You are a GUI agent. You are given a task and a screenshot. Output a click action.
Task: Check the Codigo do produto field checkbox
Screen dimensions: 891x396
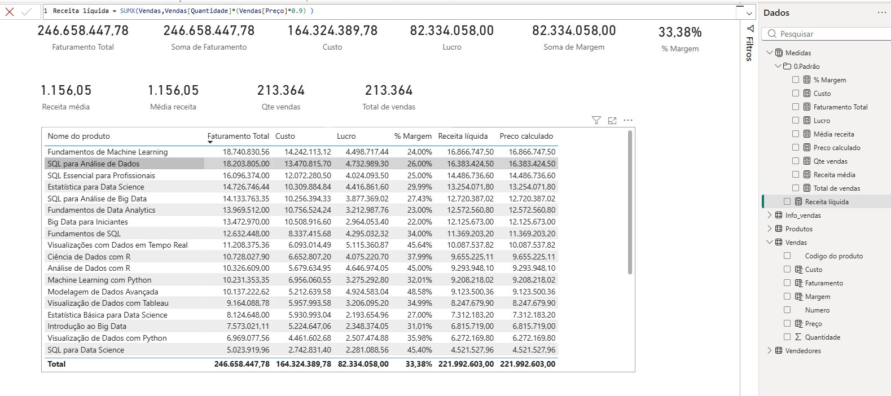787,256
